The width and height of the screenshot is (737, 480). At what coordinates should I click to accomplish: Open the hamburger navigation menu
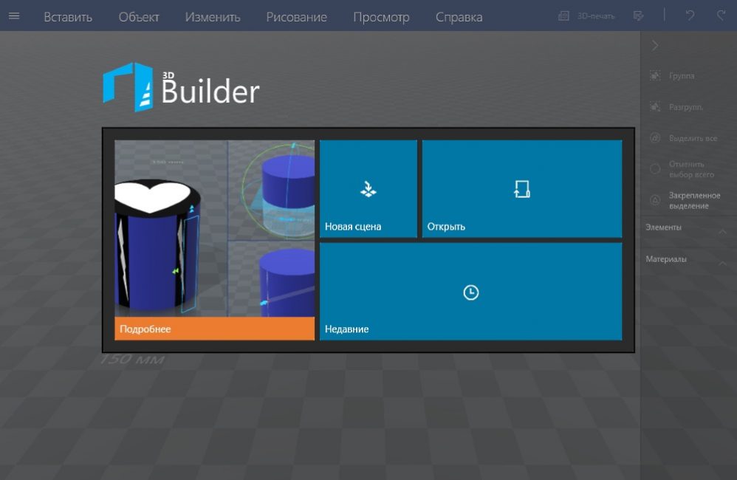coord(14,16)
